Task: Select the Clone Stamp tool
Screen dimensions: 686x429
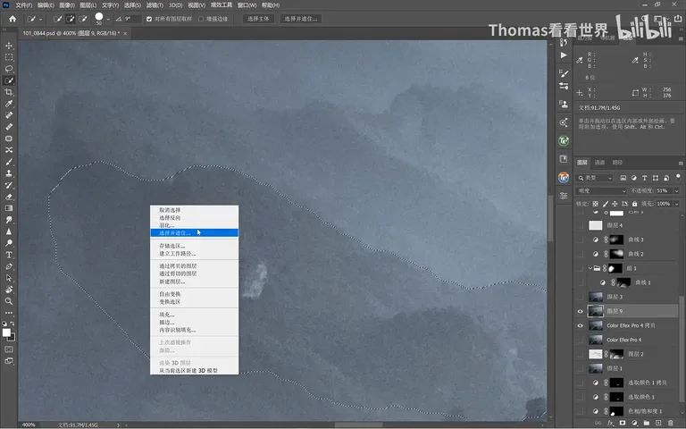Action: [9, 173]
